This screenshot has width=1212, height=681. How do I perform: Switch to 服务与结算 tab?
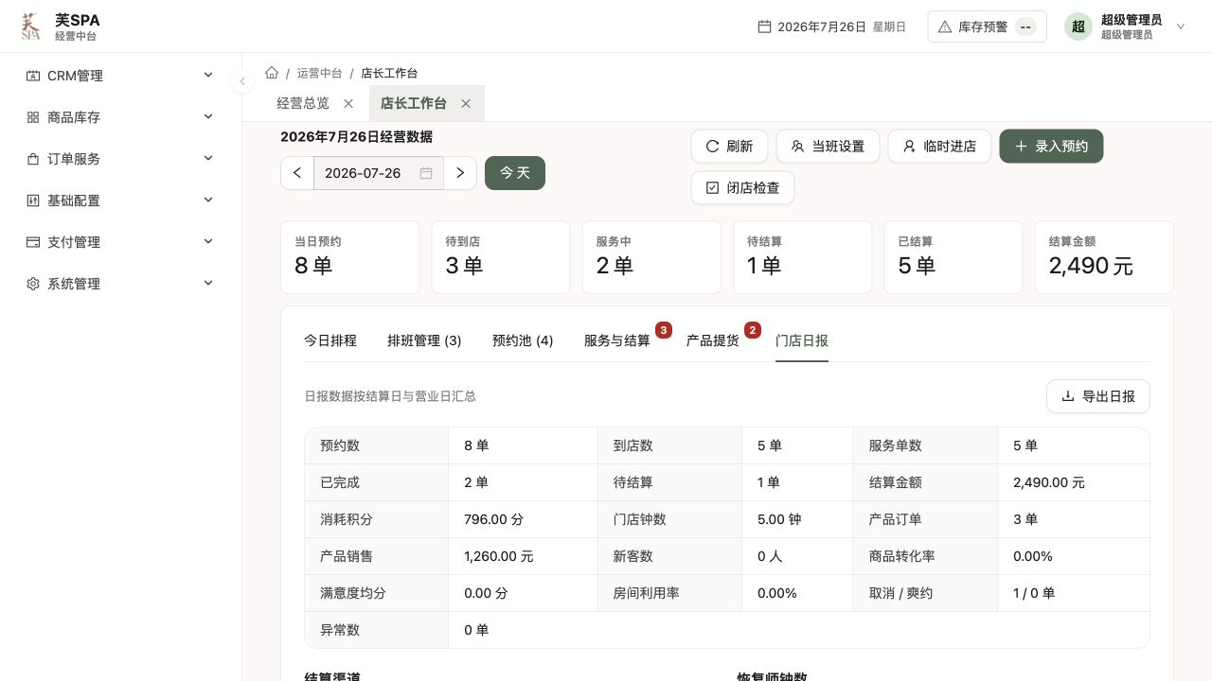click(x=617, y=340)
